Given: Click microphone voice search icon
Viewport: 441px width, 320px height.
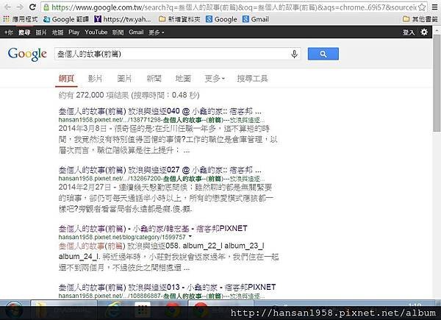Looking at the screenshot, I should (x=295, y=54).
